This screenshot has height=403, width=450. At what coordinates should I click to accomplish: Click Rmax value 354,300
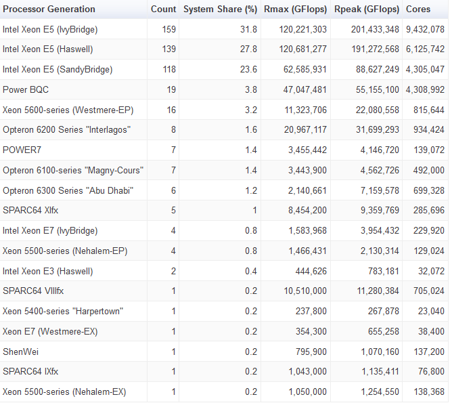pyautogui.click(x=311, y=332)
